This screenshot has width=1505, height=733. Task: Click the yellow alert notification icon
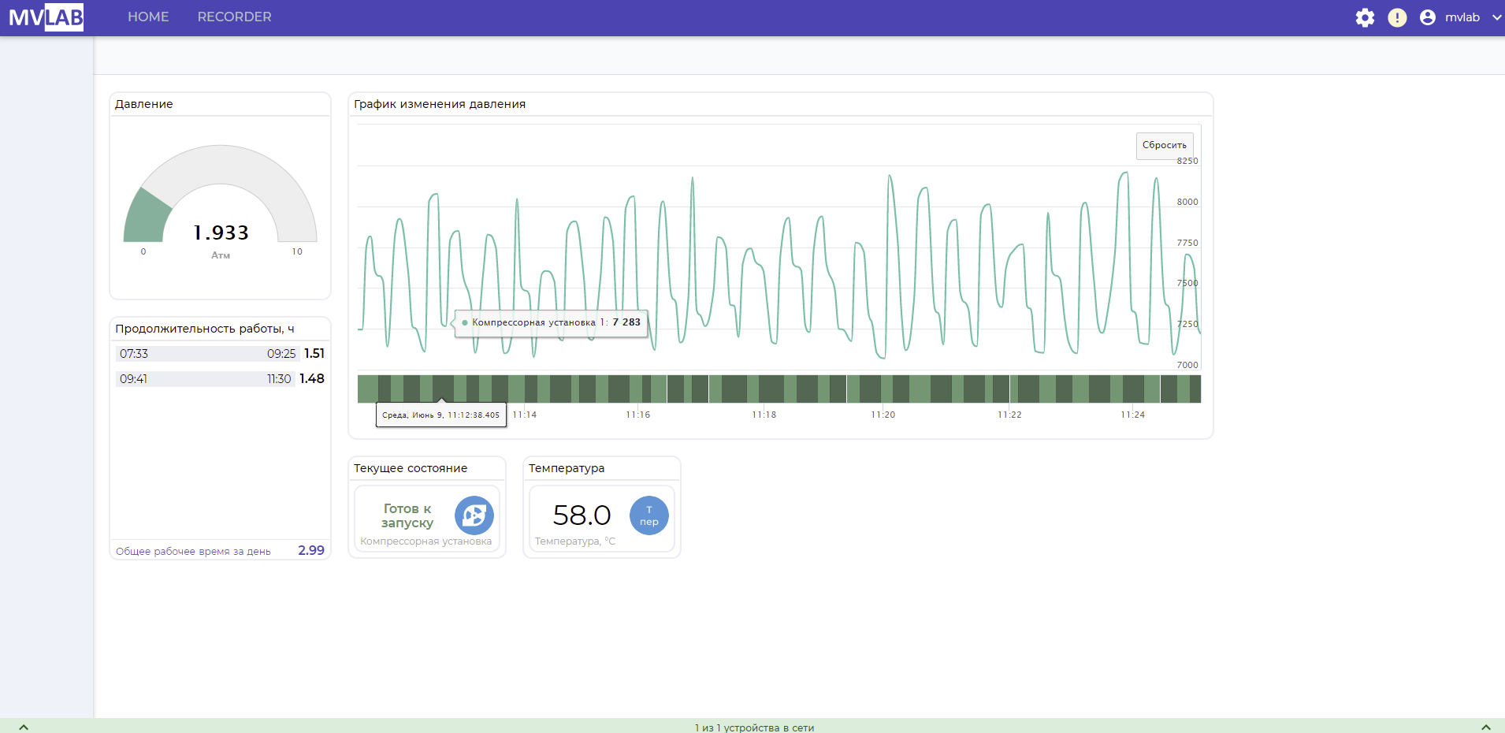tap(1397, 17)
